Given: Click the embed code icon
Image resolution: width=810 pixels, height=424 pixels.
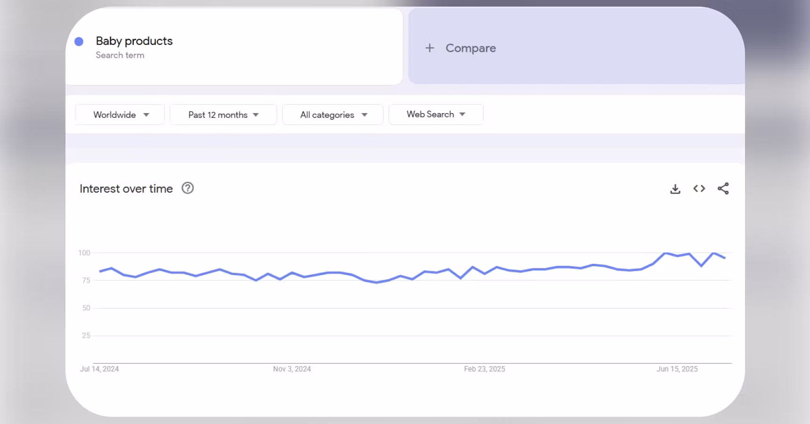Looking at the screenshot, I should pyautogui.click(x=699, y=189).
